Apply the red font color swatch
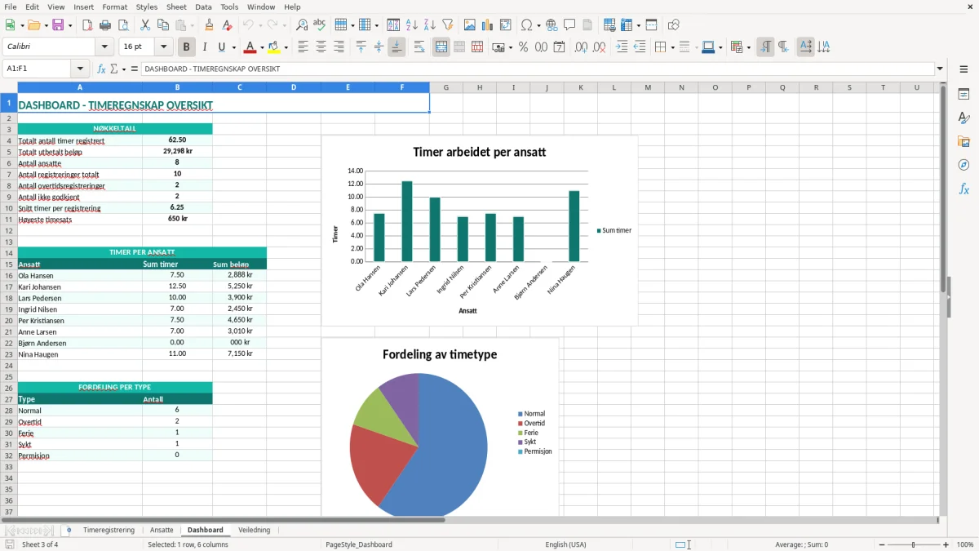Image resolution: width=979 pixels, height=551 pixels. [x=250, y=47]
